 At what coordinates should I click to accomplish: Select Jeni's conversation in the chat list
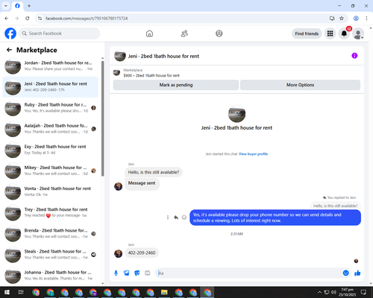click(51, 87)
